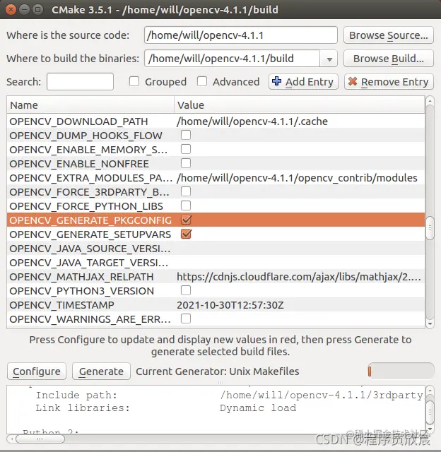Select the OPENCV_FORCE_PYTHON_LIBS row name
The height and width of the screenshot is (452, 441).
86,206
